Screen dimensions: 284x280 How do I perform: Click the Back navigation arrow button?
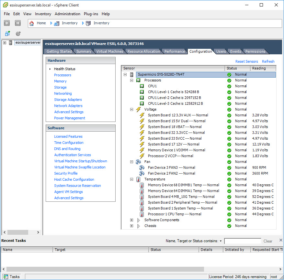pos(7,23)
